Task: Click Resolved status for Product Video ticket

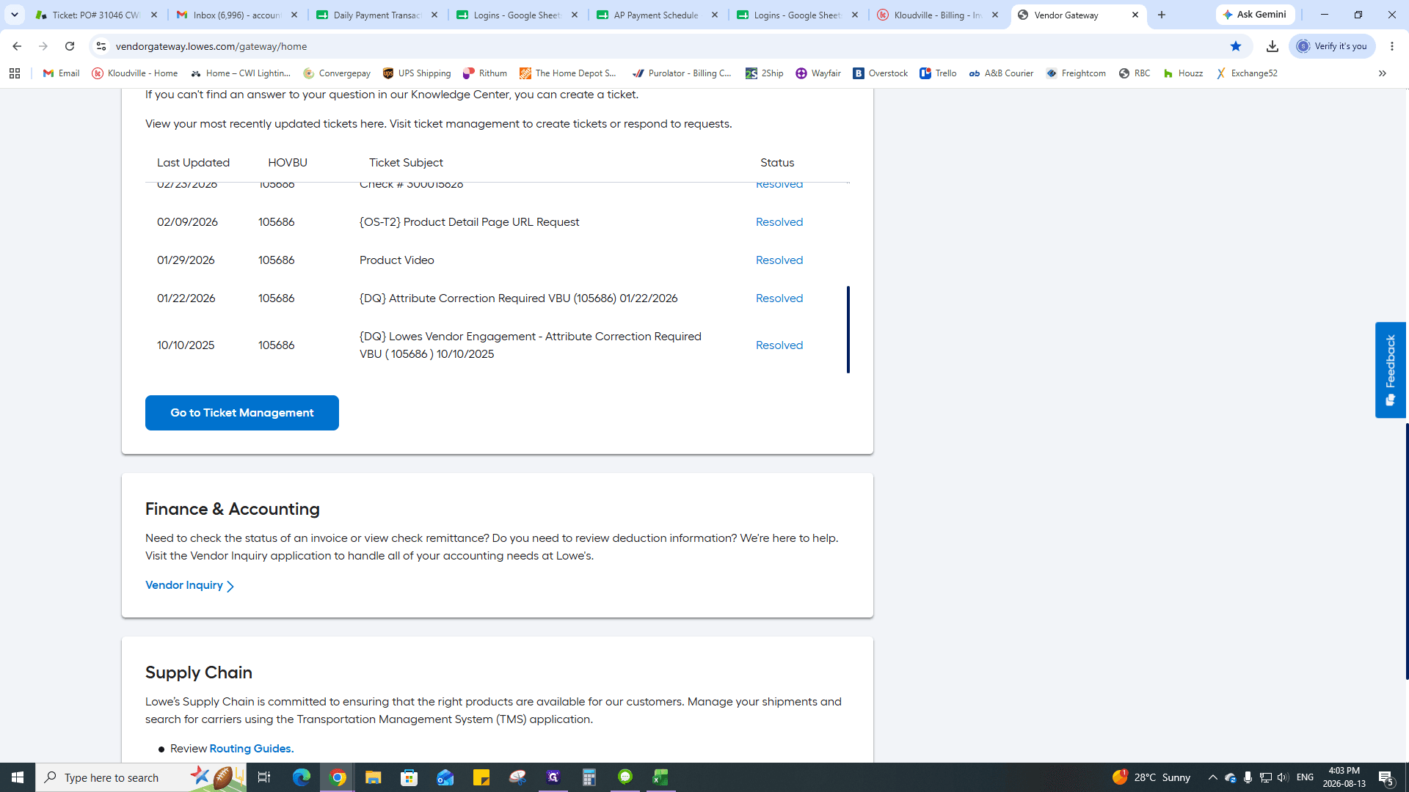Action: pyautogui.click(x=779, y=260)
